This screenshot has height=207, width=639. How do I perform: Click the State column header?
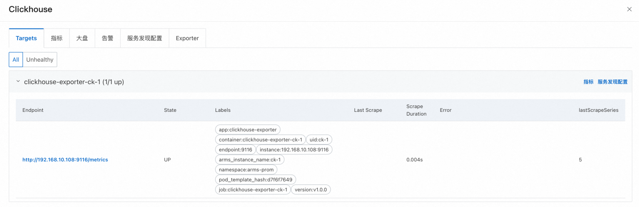(x=170, y=110)
